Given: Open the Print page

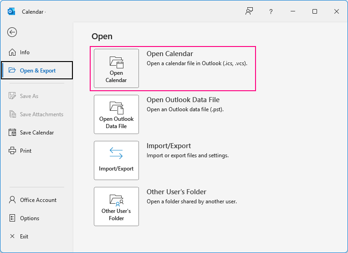Looking at the screenshot, I should coord(36,151).
